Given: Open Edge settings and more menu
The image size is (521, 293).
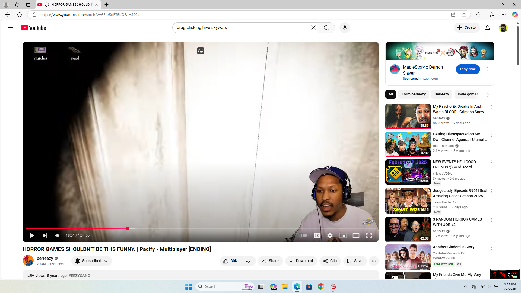Looking at the screenshot, I should pyautogui.click(x=504, y=15).
